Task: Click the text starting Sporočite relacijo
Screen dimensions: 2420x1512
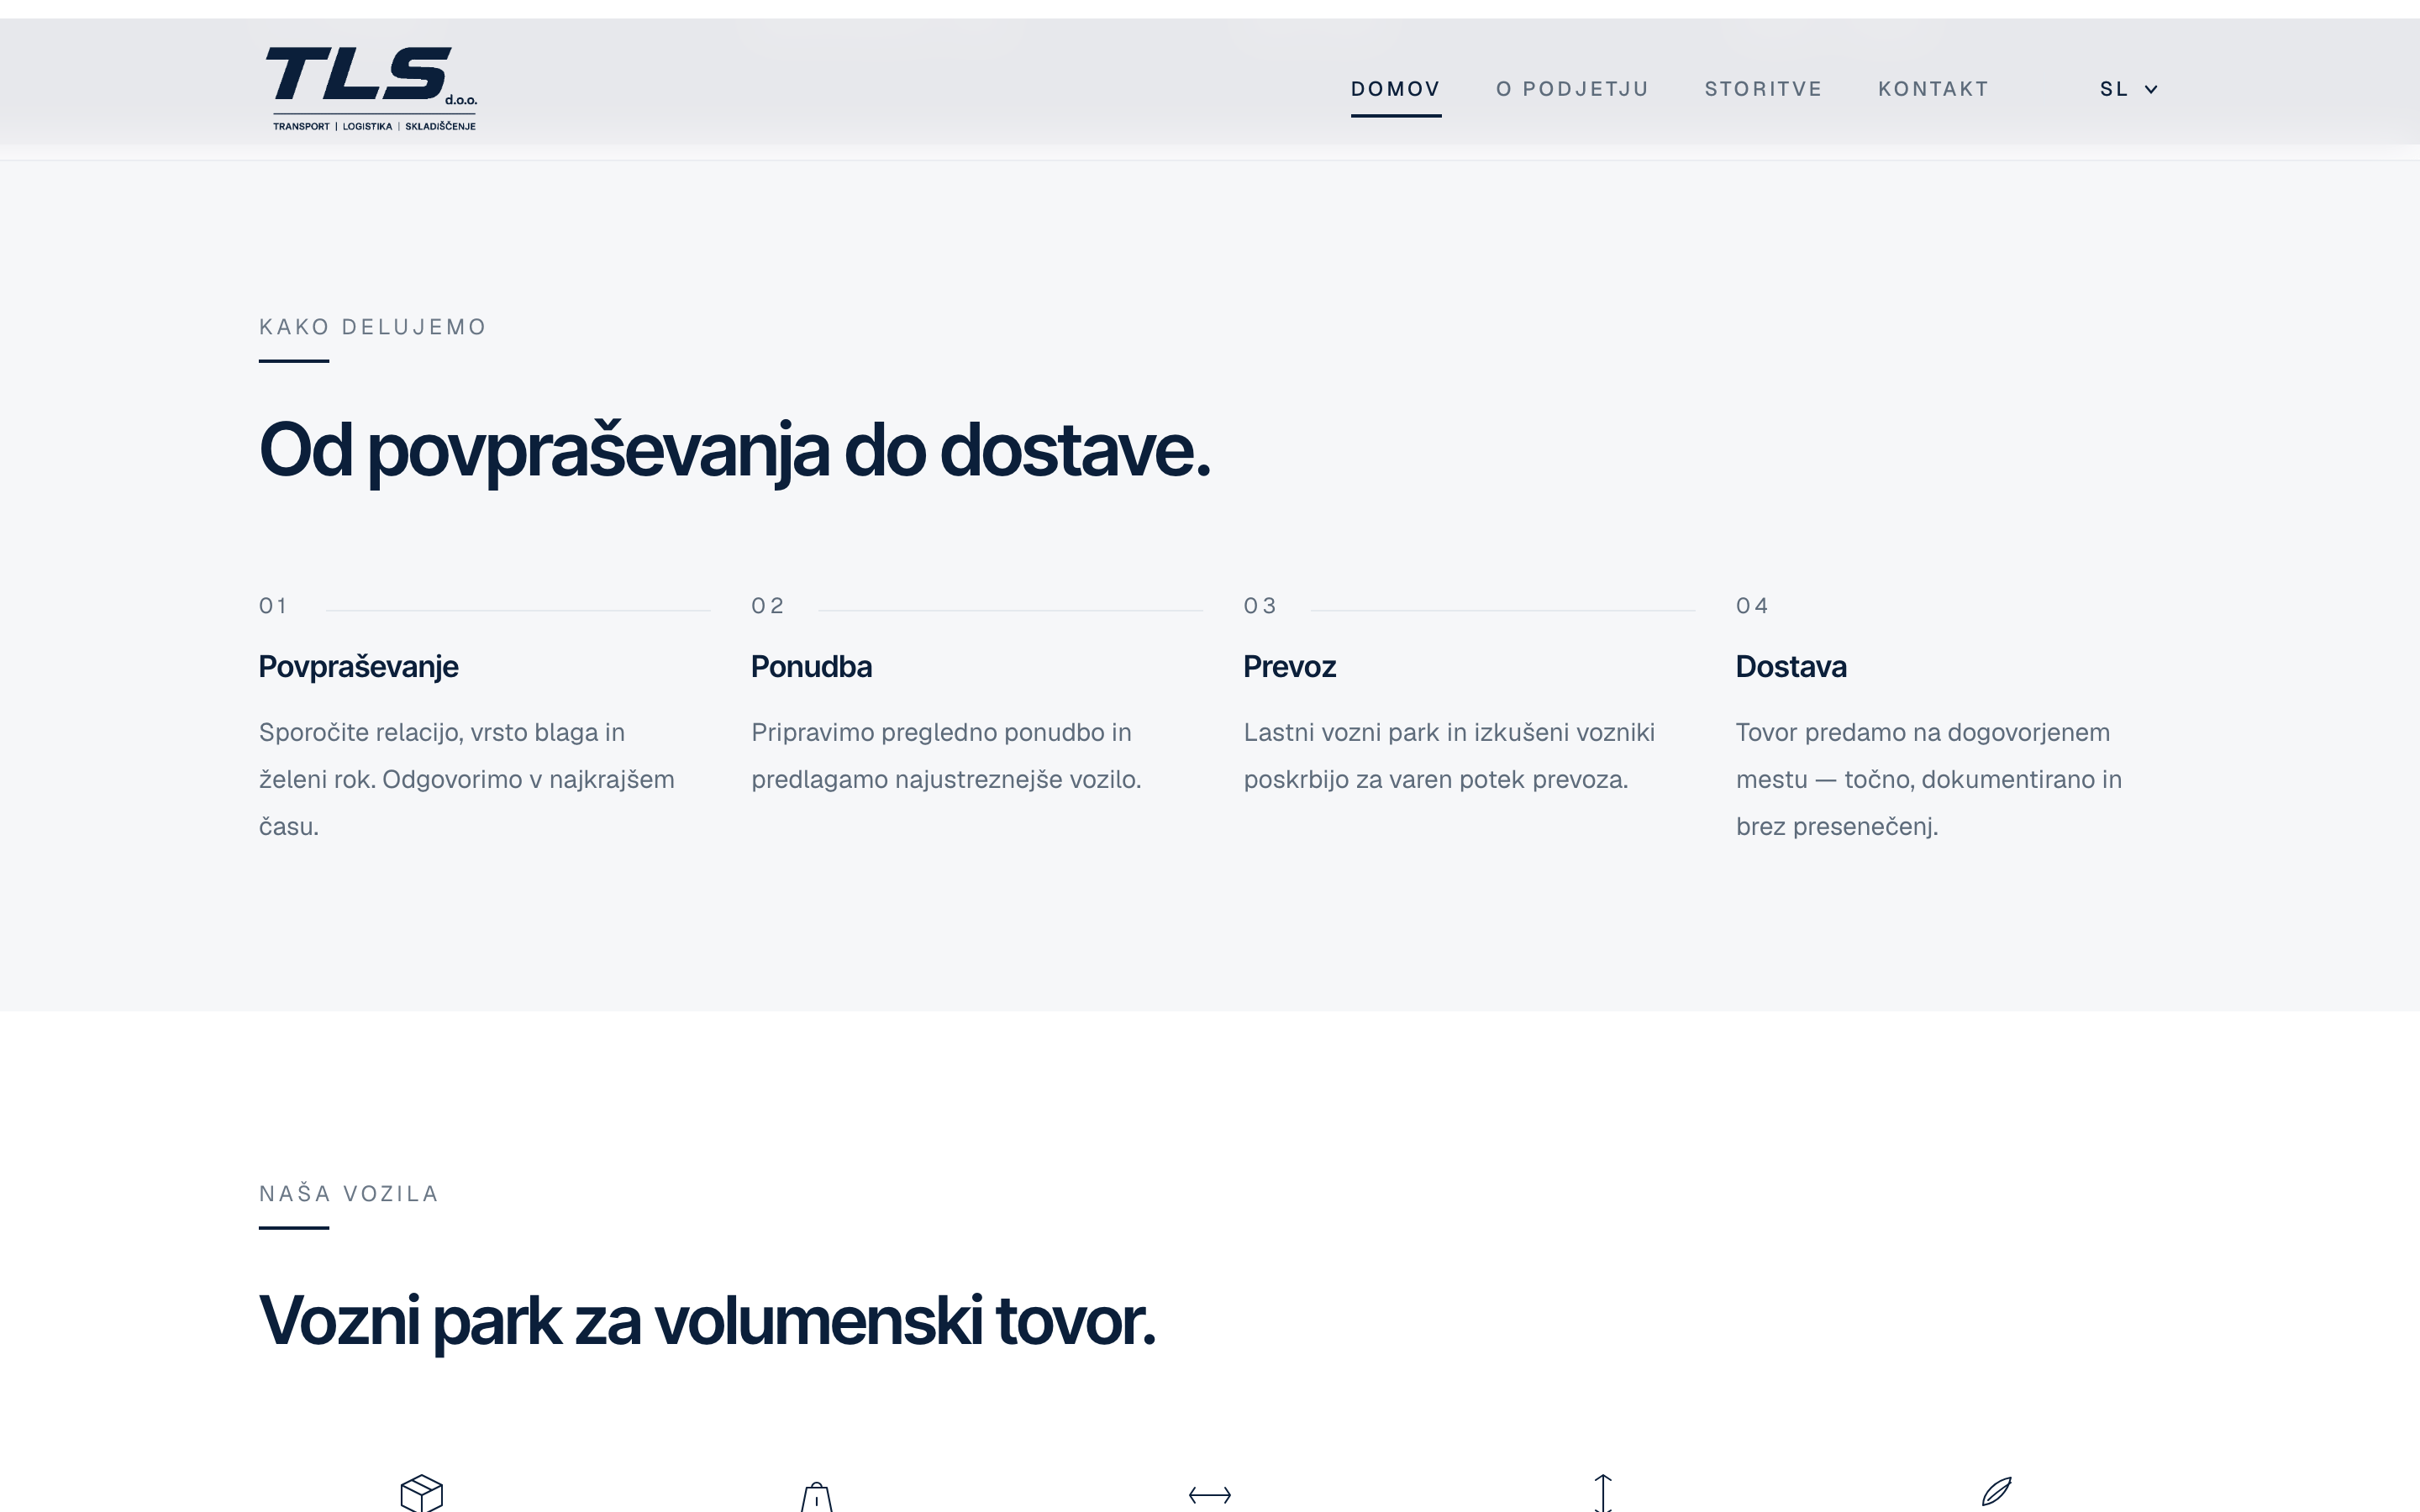Action: pos(467,779)
